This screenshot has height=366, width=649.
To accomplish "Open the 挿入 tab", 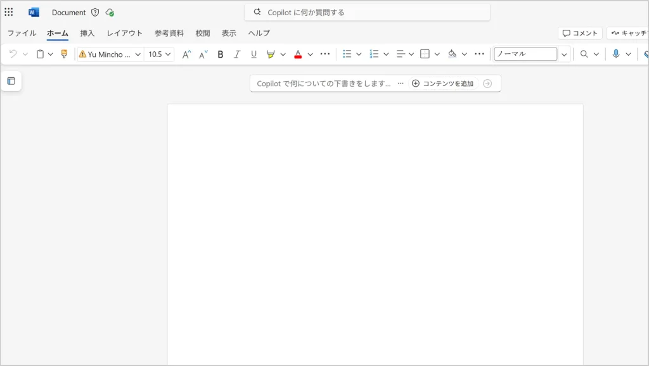I will pyautogui.click(x=87, y=33).
